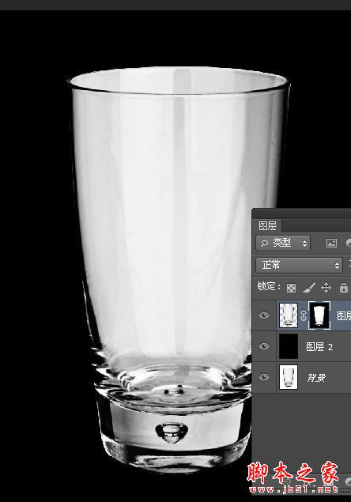Filter layers by pixel layer icon
Image resolution: width=351 pixels, height=502 pixels.
[x=331, y=243]
